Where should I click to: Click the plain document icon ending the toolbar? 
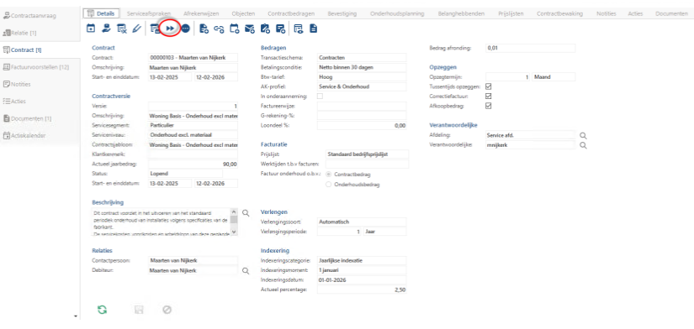pyautogui.click(x=314, y=29)
